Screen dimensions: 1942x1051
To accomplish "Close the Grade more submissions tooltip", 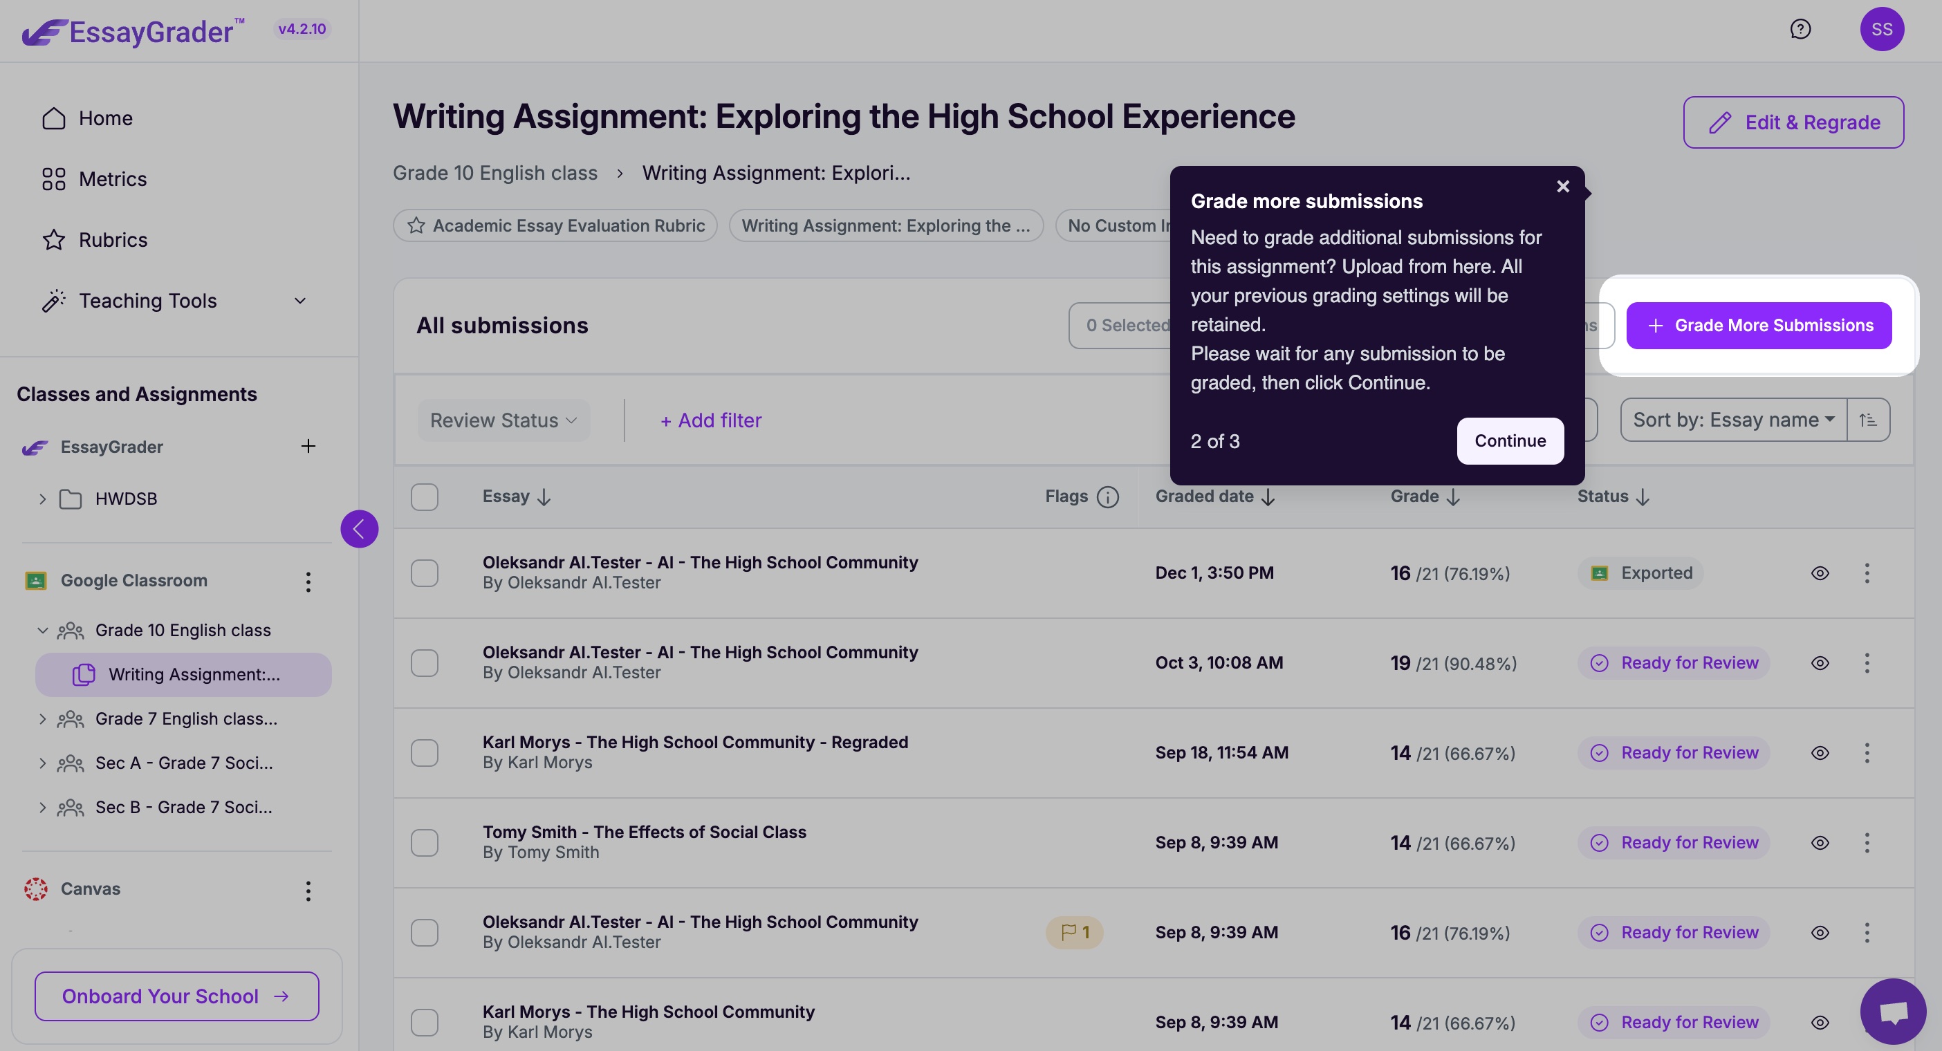I will click(1563, 186).
